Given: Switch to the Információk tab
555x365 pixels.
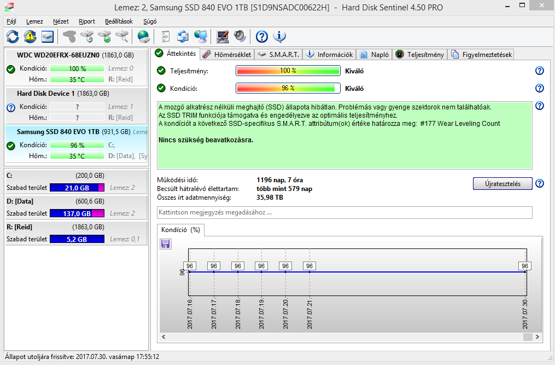Looking at the screenshot, I should point(330,55).
